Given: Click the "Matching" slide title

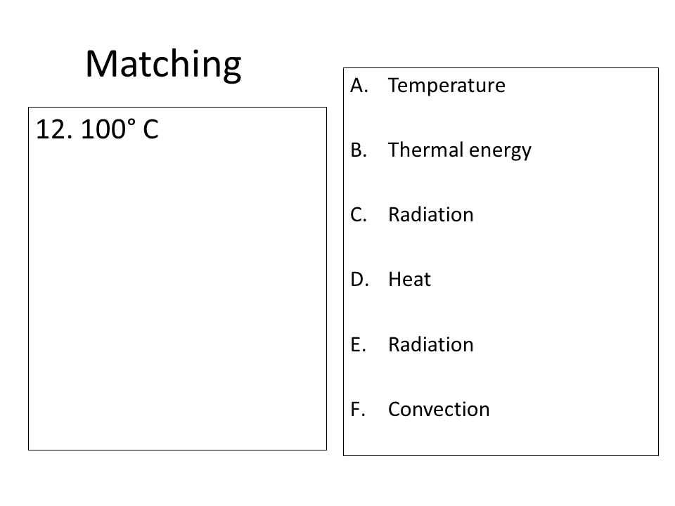Looking at the screenshot, I should [x=163, y=65].
